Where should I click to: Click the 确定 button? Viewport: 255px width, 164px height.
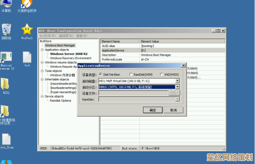tap(152, 110)
